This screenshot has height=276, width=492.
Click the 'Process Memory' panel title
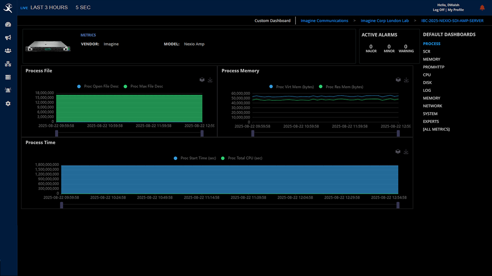point(240,71)
